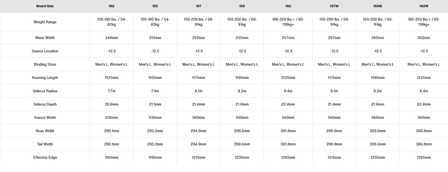
Task: Select the Tail Width row label
Action: (45, 144)
